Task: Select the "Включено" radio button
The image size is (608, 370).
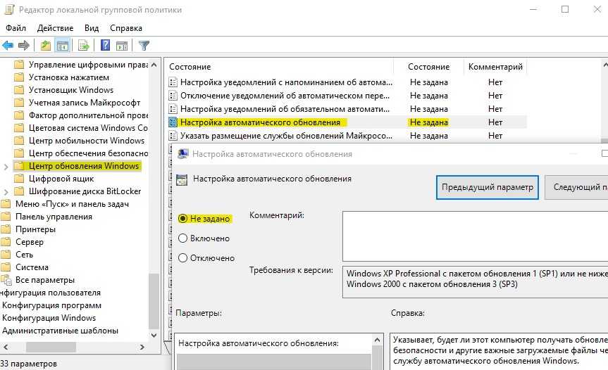Action: click(x=183, y=238)
